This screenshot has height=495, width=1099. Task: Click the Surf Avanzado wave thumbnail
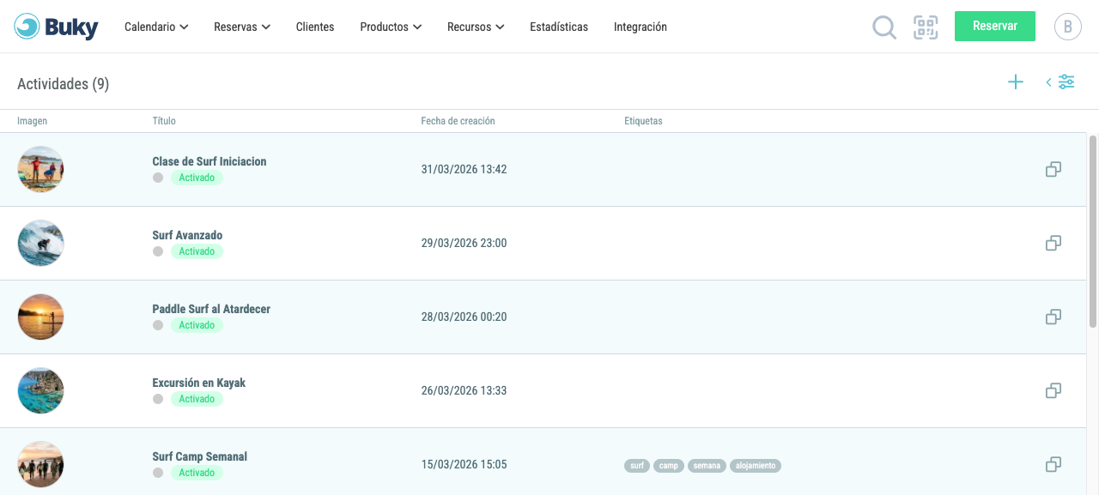pos(40,243)
